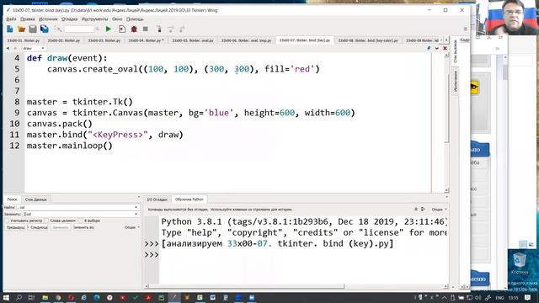Open Task View on the taskbar
Image resolution: width=539 pixels, height=303 pixels.
click(x=31, y=297)
